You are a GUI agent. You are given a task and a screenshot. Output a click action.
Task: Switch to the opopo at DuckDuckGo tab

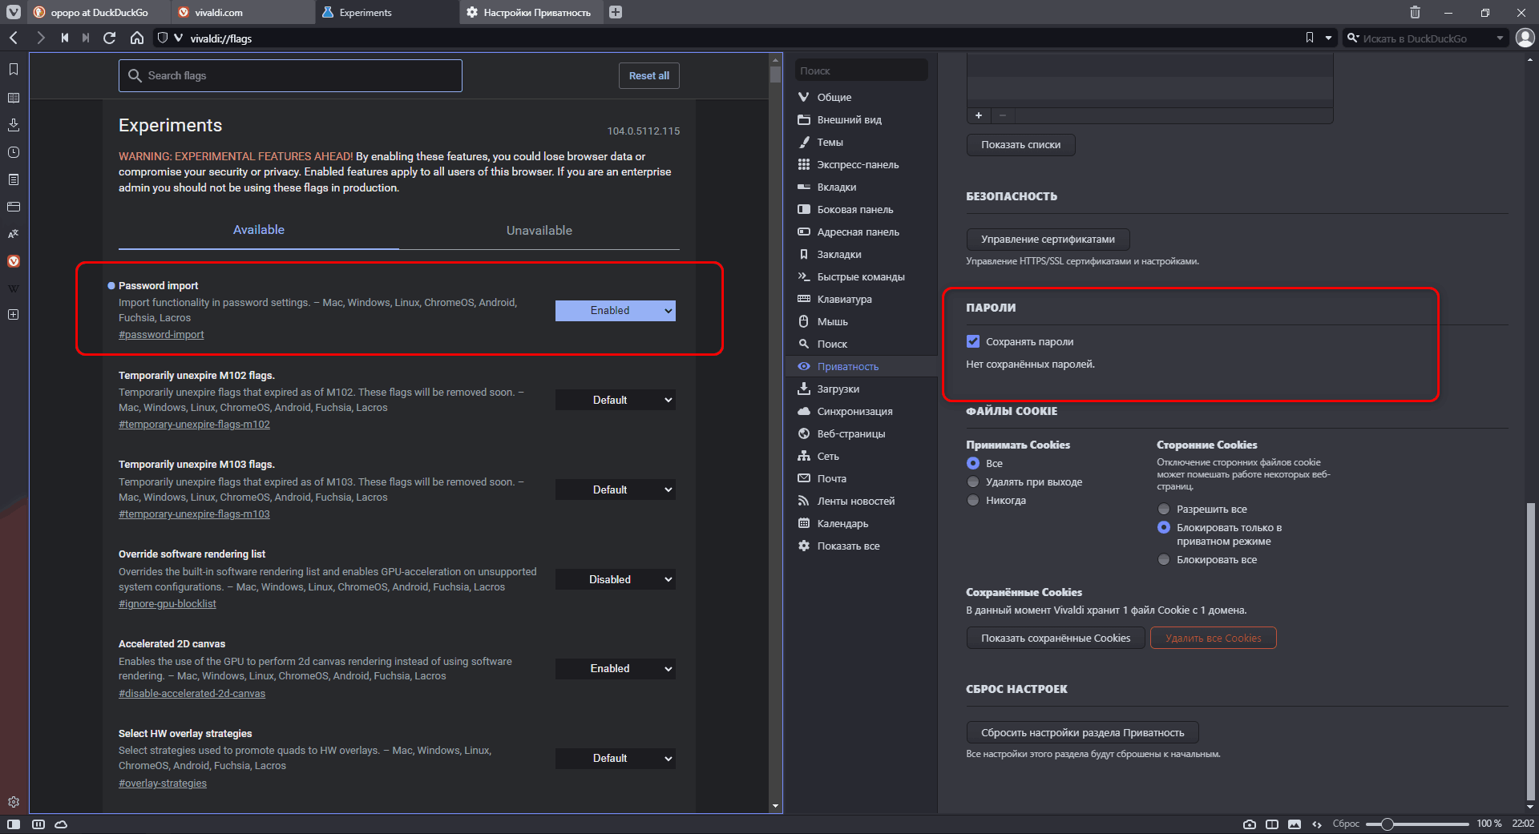pos(99,12)
